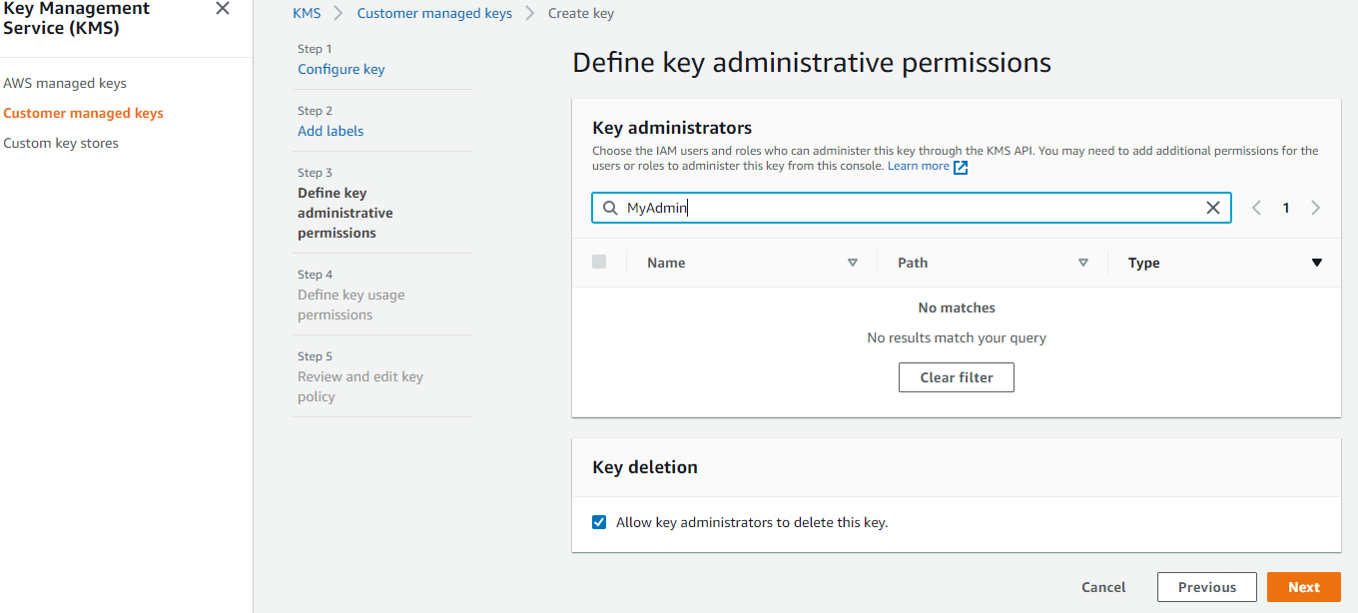Open the Learn more external link icon
The height and width of the screenshot is (613, 1358).
(961, 167)
